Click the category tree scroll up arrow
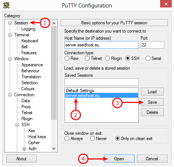This screenshot has height=167, width=174. (54, 23)
